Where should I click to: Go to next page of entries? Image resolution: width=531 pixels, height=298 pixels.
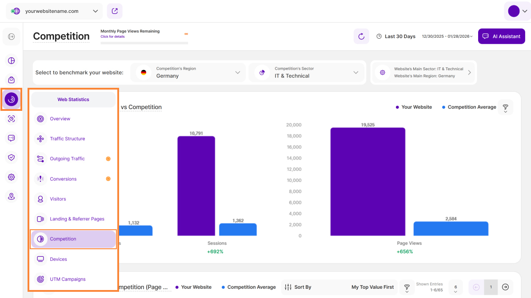(505, 287)
